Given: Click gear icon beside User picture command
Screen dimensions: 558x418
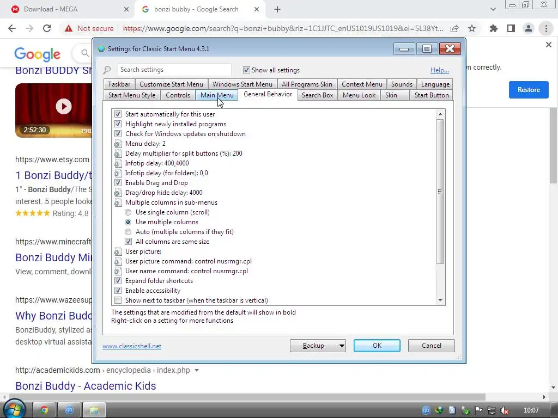Looking at the screenshot, I should pyautogui.click(x=118, y=262).
